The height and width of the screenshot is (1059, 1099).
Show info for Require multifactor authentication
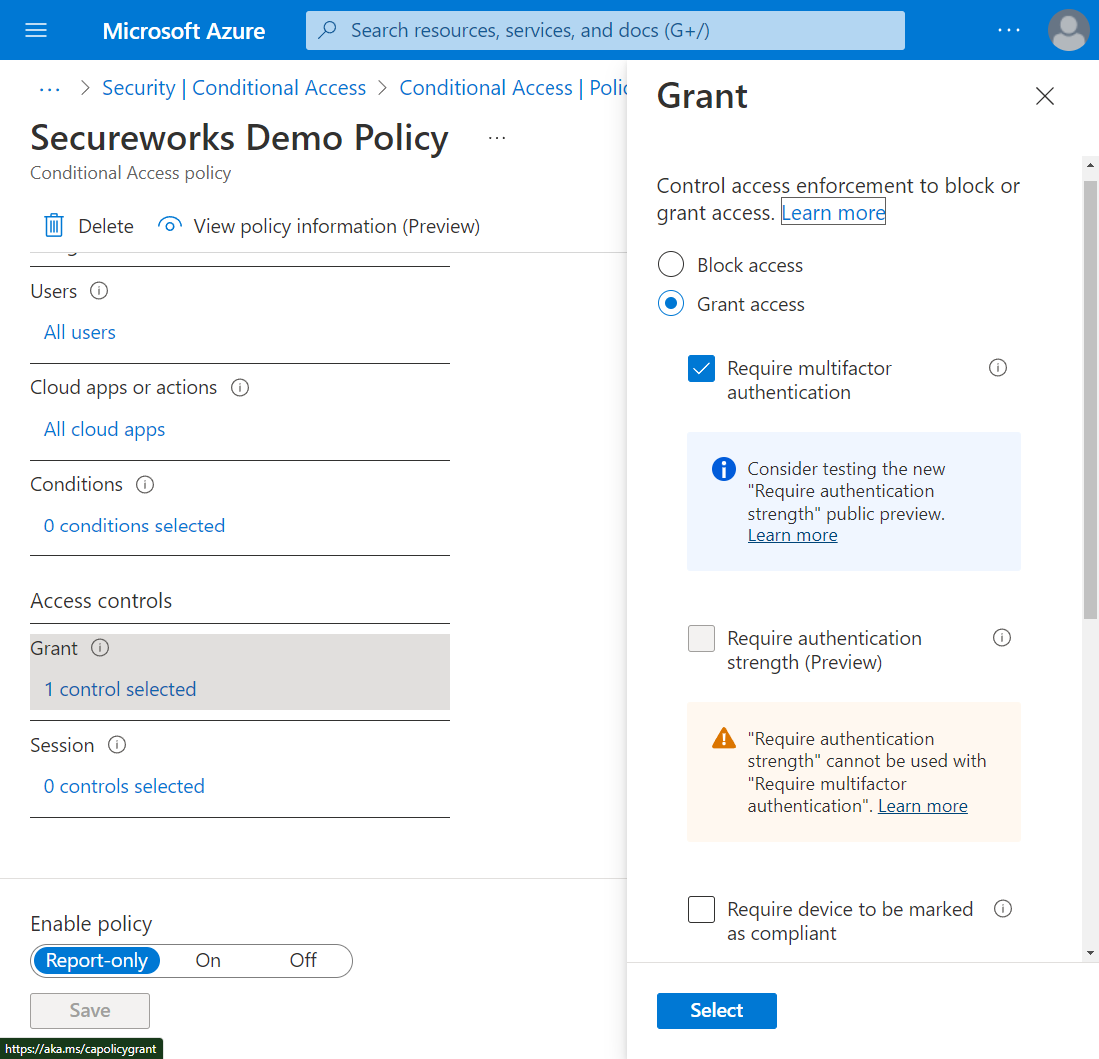(998, 368)
